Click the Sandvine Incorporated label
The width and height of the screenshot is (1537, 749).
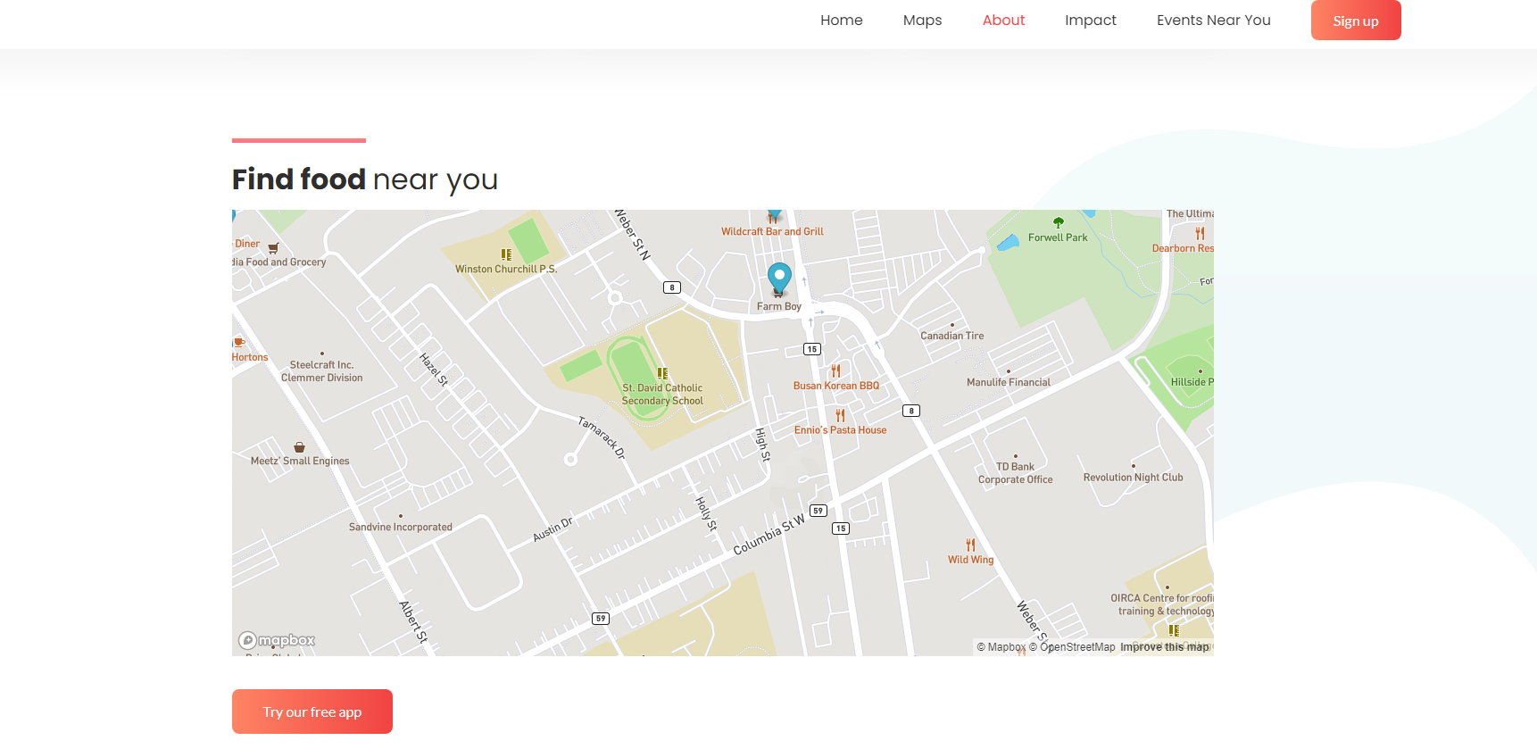coord(400,527)
